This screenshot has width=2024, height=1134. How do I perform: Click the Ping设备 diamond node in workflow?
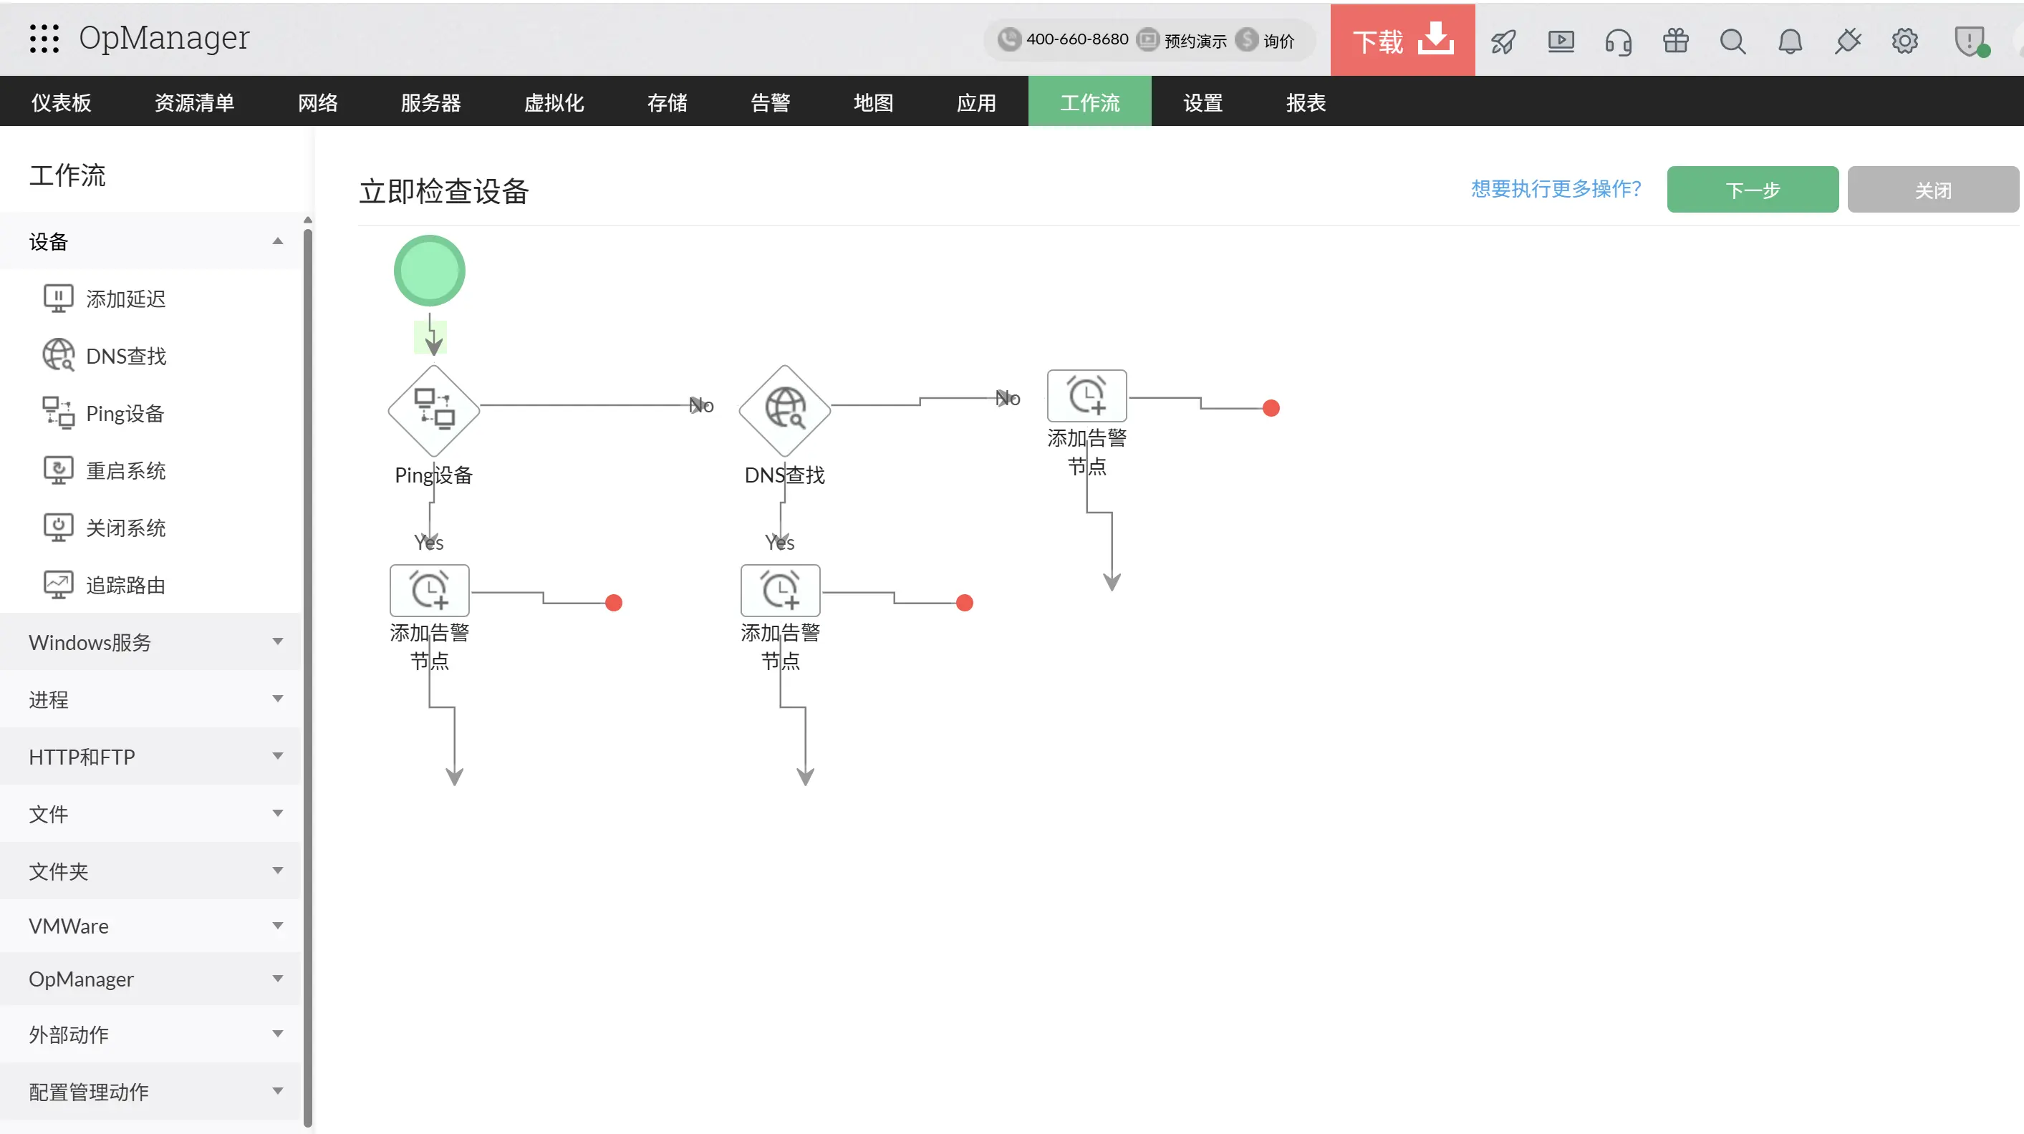pyautogui.click(x=434, y=411)
